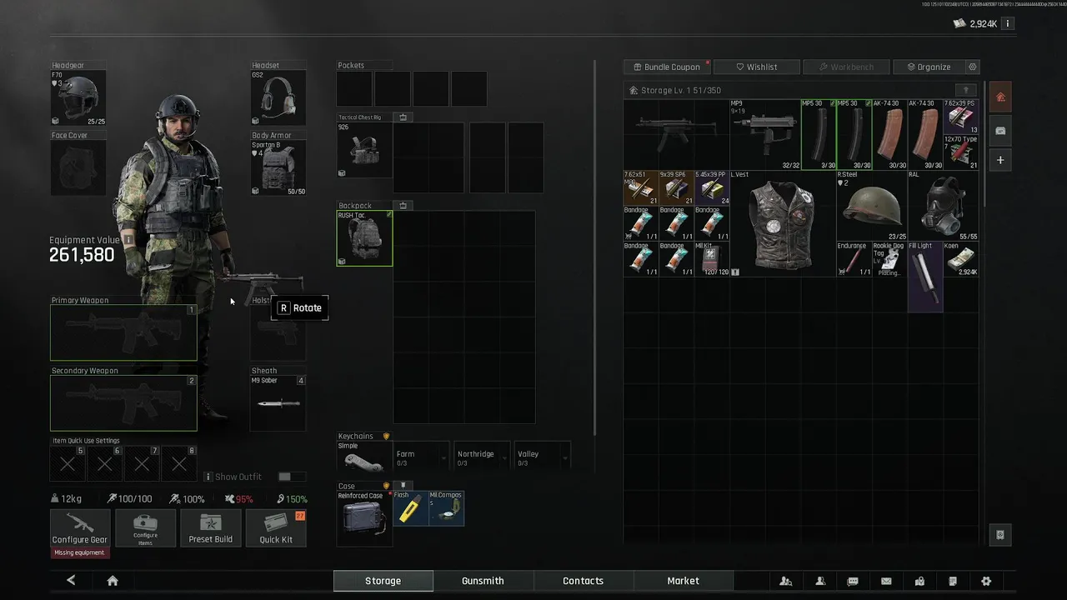
Task: Click the Workbench button
Action: [846, 67]
